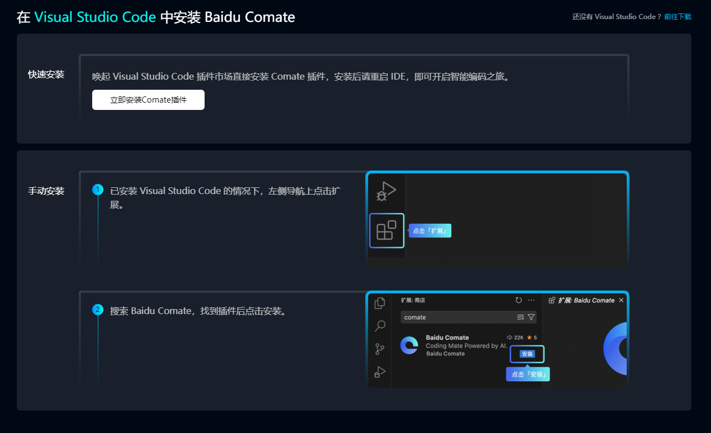711x433 pixels.
Task: Click the Baidu Comate extension title in list
Action: 447,338
